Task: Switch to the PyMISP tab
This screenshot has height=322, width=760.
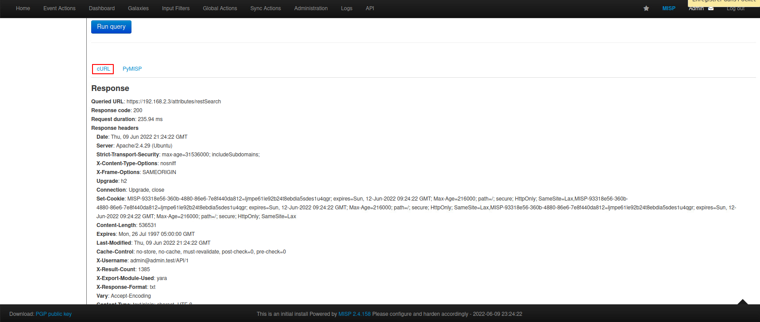Action: [x=132, y=69]
